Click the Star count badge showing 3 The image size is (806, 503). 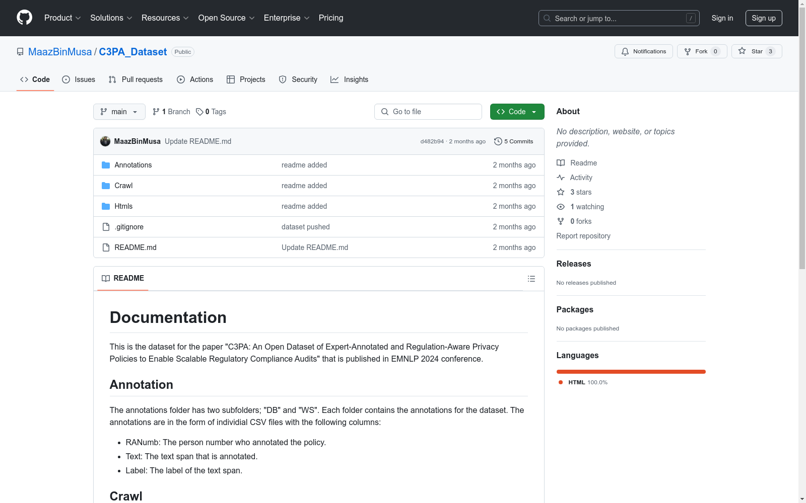(x=770, y=51)
